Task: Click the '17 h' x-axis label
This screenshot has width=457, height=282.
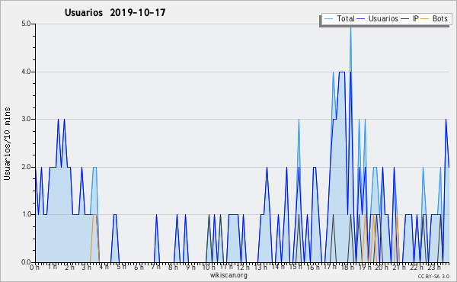Action: (330, 267)
